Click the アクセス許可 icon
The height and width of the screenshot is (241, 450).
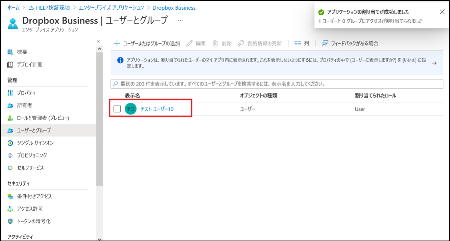10,209
